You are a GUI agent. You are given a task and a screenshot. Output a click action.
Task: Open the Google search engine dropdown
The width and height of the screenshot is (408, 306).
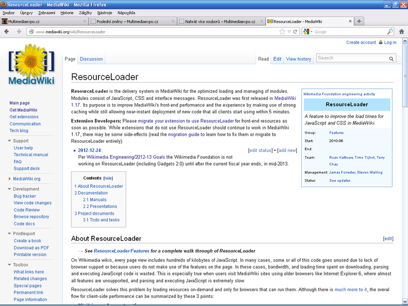308,32
